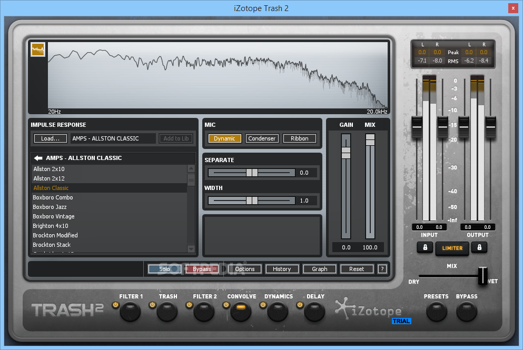The image size is (523, 350).
Task: Select Brockton Modified impulse
Action: coord(109,235)
